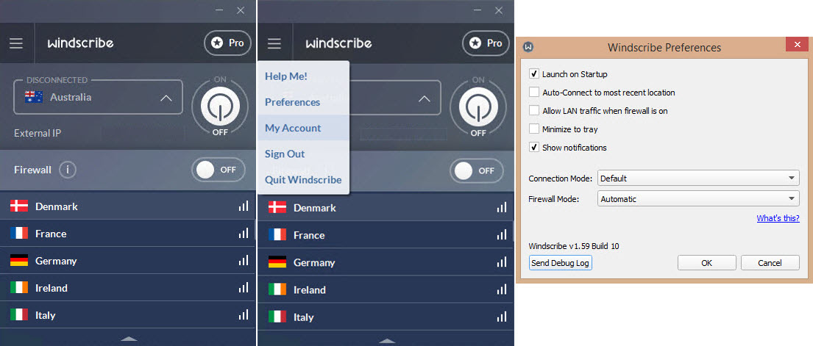813x346 pixels.
Task: Click Italy flag in left window
Action: 19,315
